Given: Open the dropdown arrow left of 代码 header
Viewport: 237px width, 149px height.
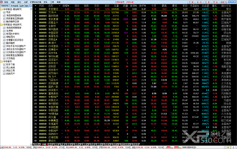Looking at the screenshot, I should coord(36,6).
